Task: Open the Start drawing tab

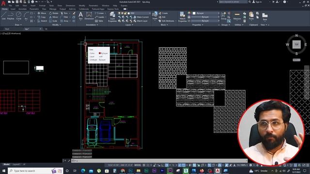Action: pyautogui.click(x=7, y=29)
